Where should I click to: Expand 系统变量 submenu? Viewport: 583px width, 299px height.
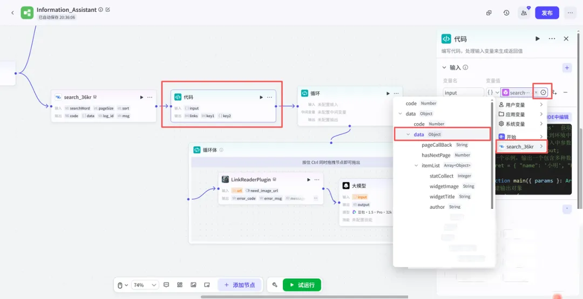[520, 124]
